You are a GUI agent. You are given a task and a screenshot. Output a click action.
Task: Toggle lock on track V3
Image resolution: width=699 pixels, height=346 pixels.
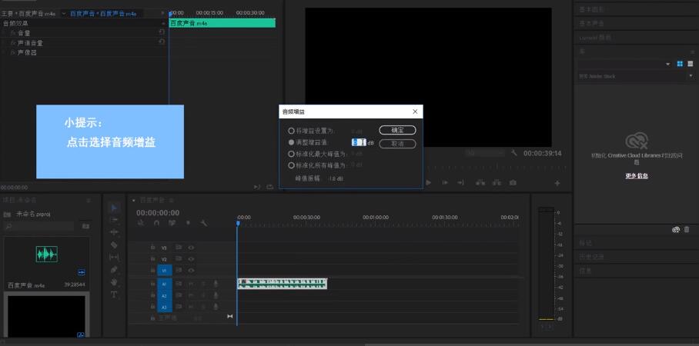(152, 247)
